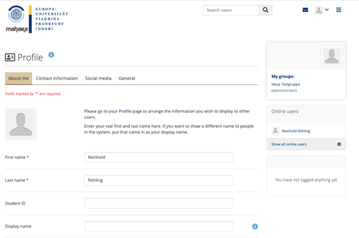359x238 pixels.
Task: Click the Student ID field
Action: point(159,203)
